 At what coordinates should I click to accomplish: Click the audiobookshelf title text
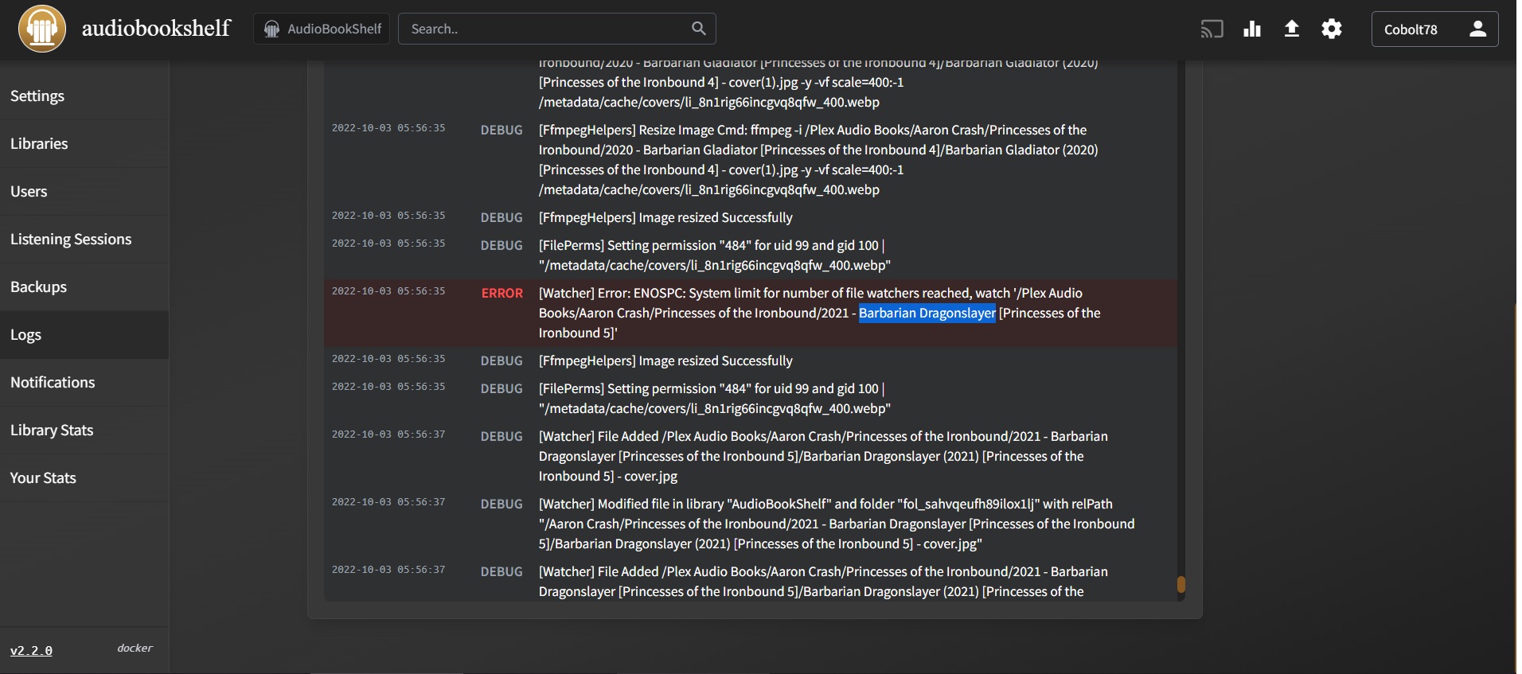pos(156,28)
